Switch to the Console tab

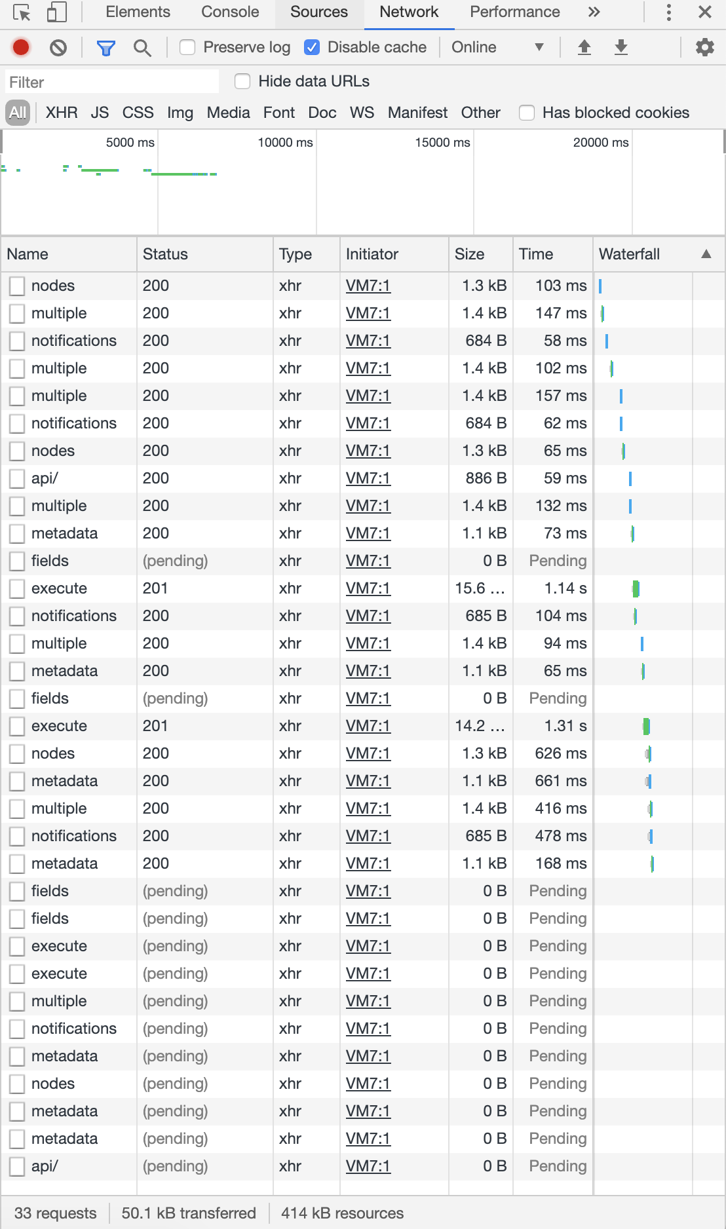click(x=229, y=11)
